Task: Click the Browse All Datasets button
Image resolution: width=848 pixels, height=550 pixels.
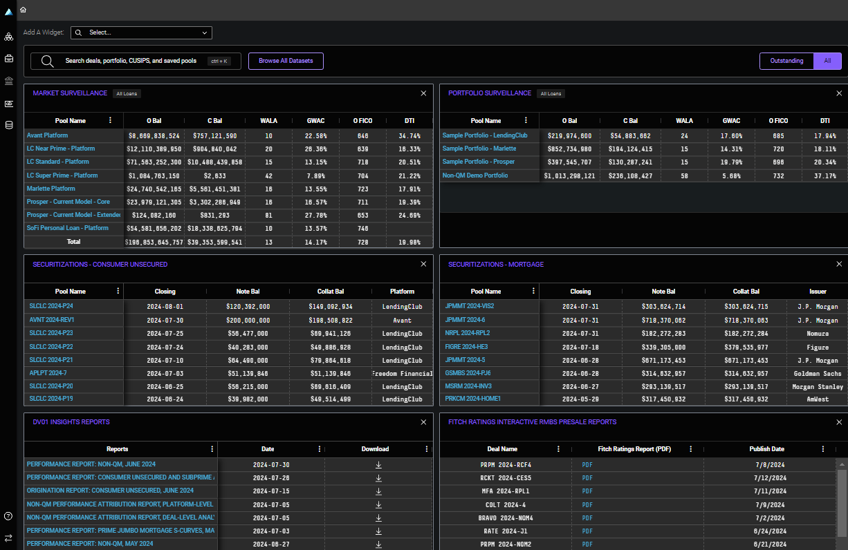Action: 286,61
